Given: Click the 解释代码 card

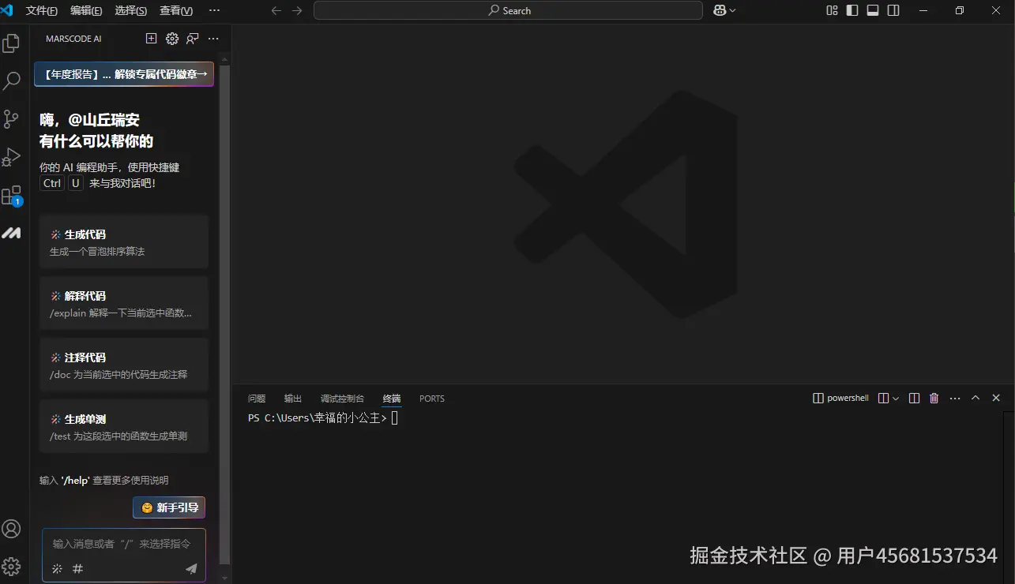Looking at the screenshot, I should 124,303.
